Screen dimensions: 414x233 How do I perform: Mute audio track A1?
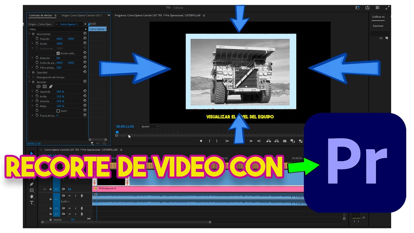pos(70,196)
